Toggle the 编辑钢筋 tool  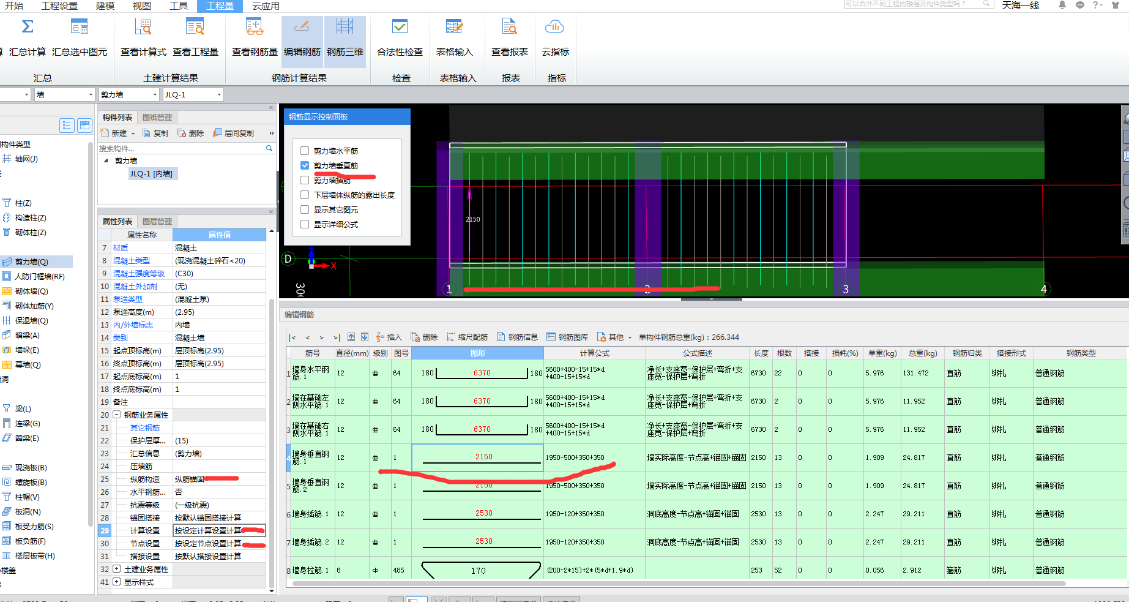[x=302, y=40]
